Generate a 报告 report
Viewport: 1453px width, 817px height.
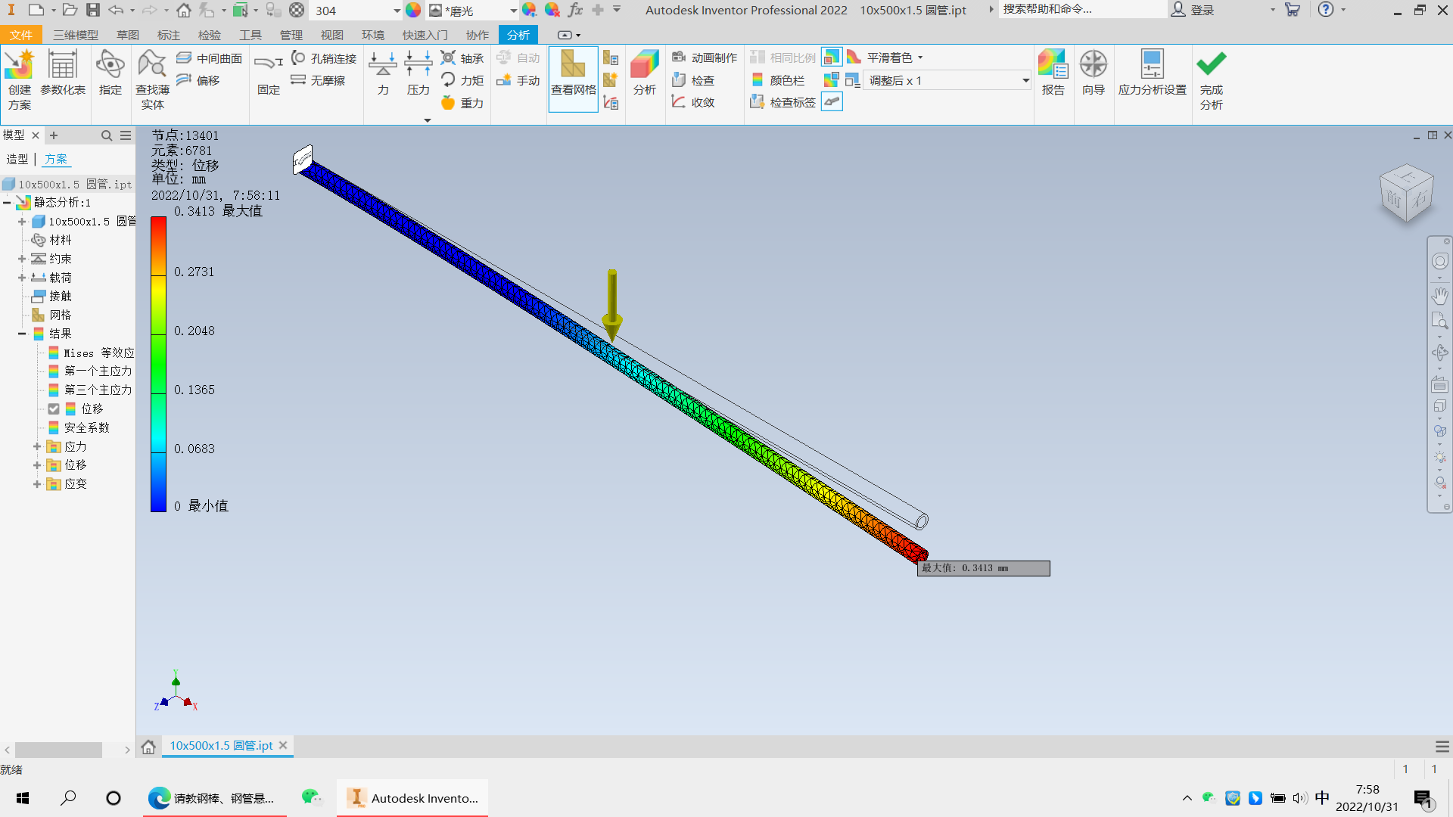pyautogui.click(x=1053, y=73)
